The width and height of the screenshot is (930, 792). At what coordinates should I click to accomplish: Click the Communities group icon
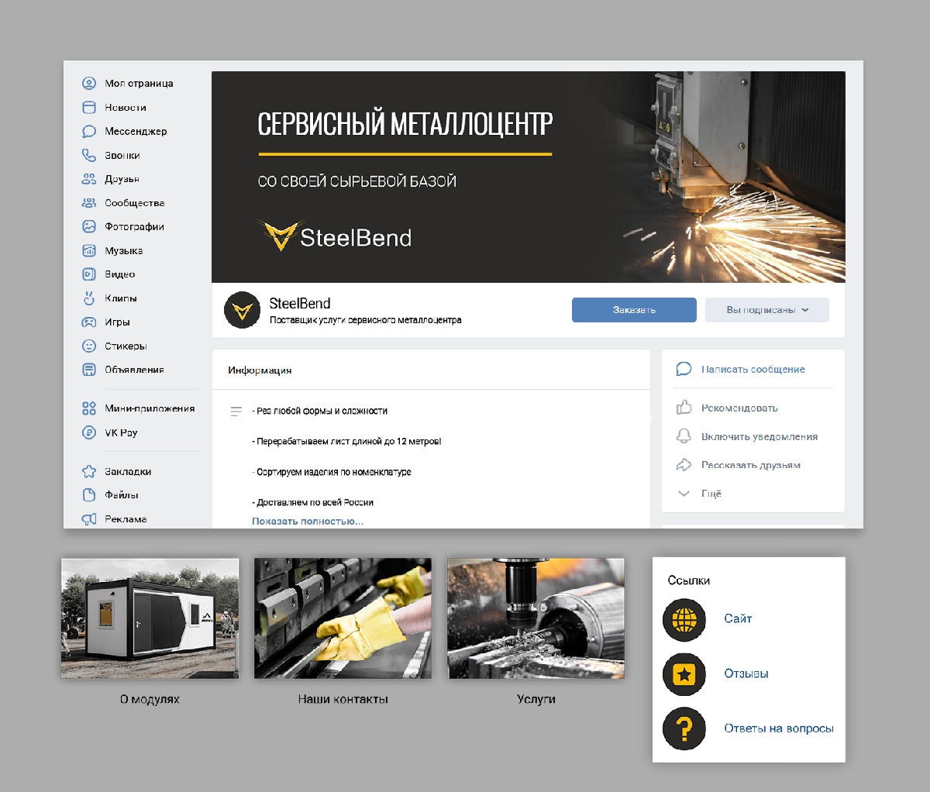(89, 203)
